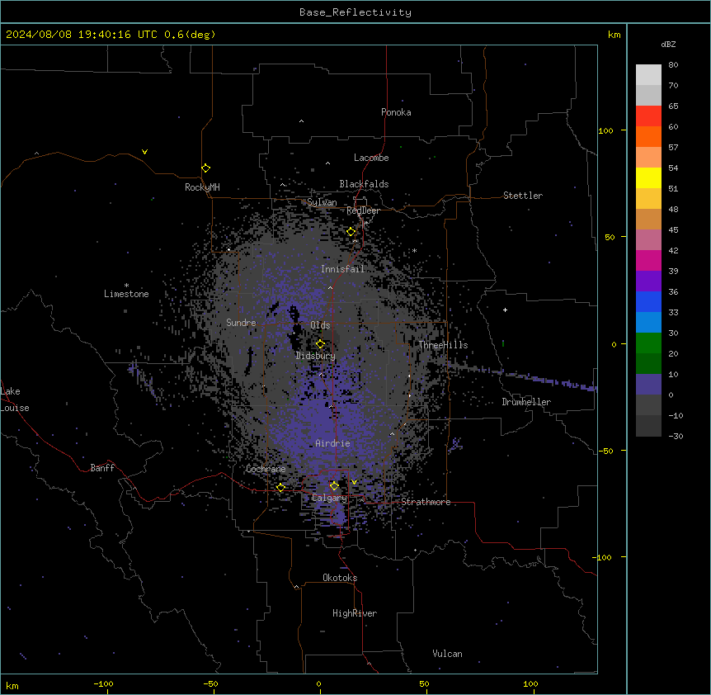Click the Strathmore town label
The height and width of the screenshot is (695, 711).
(426, 502)
